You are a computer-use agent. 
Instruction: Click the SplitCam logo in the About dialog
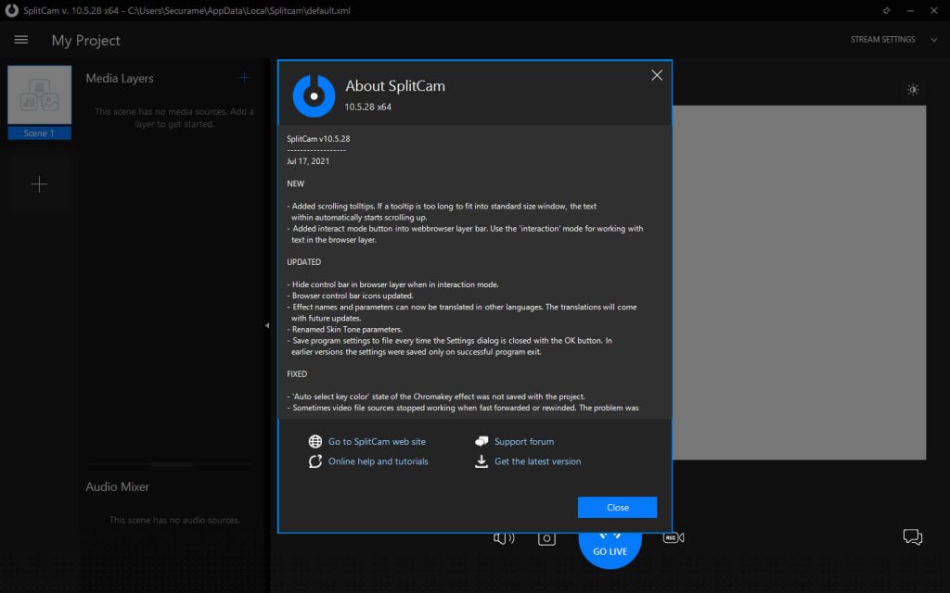(314, 95)
